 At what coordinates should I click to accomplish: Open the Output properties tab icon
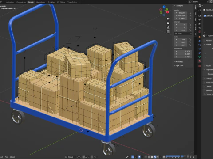(200, 19)
